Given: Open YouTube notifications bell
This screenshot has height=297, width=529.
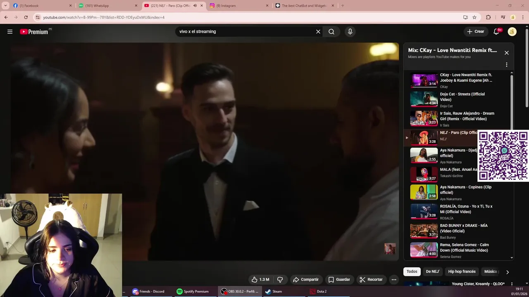Looking at the screenshot, I should pos(497,32).
